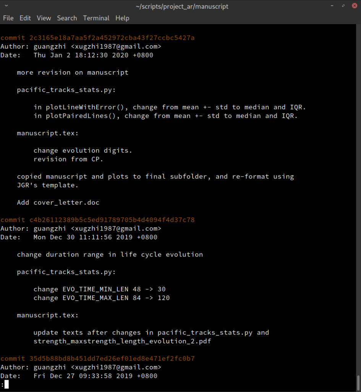Open the Terminal menu
Screen dimensions: 361x392
[x=96, y=18]
